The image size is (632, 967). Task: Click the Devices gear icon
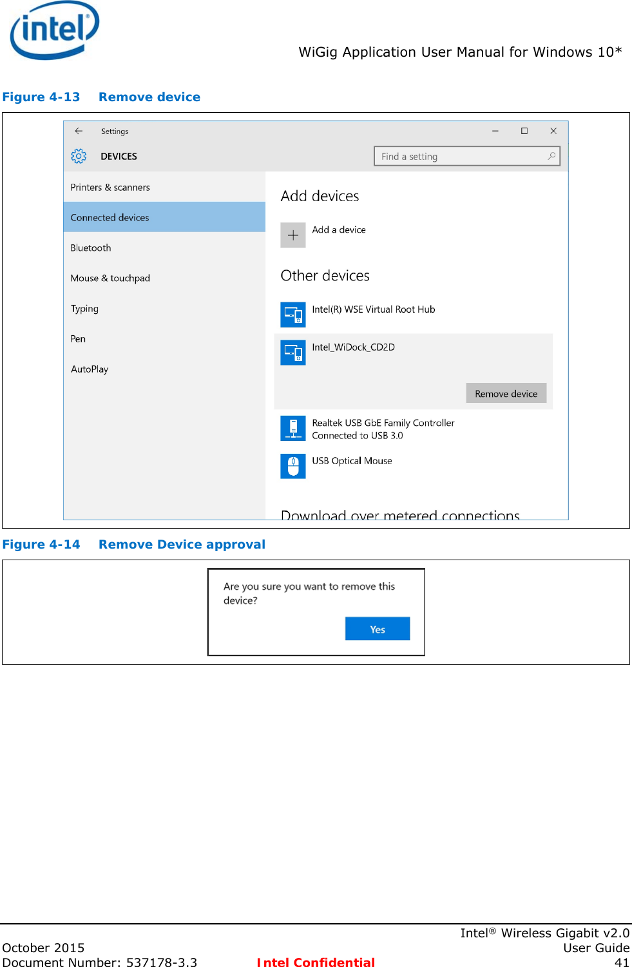tap(79, 156)
